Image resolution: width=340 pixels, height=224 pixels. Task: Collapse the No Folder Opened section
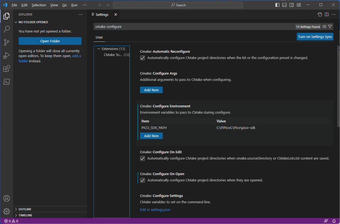(x=50, y=22)
